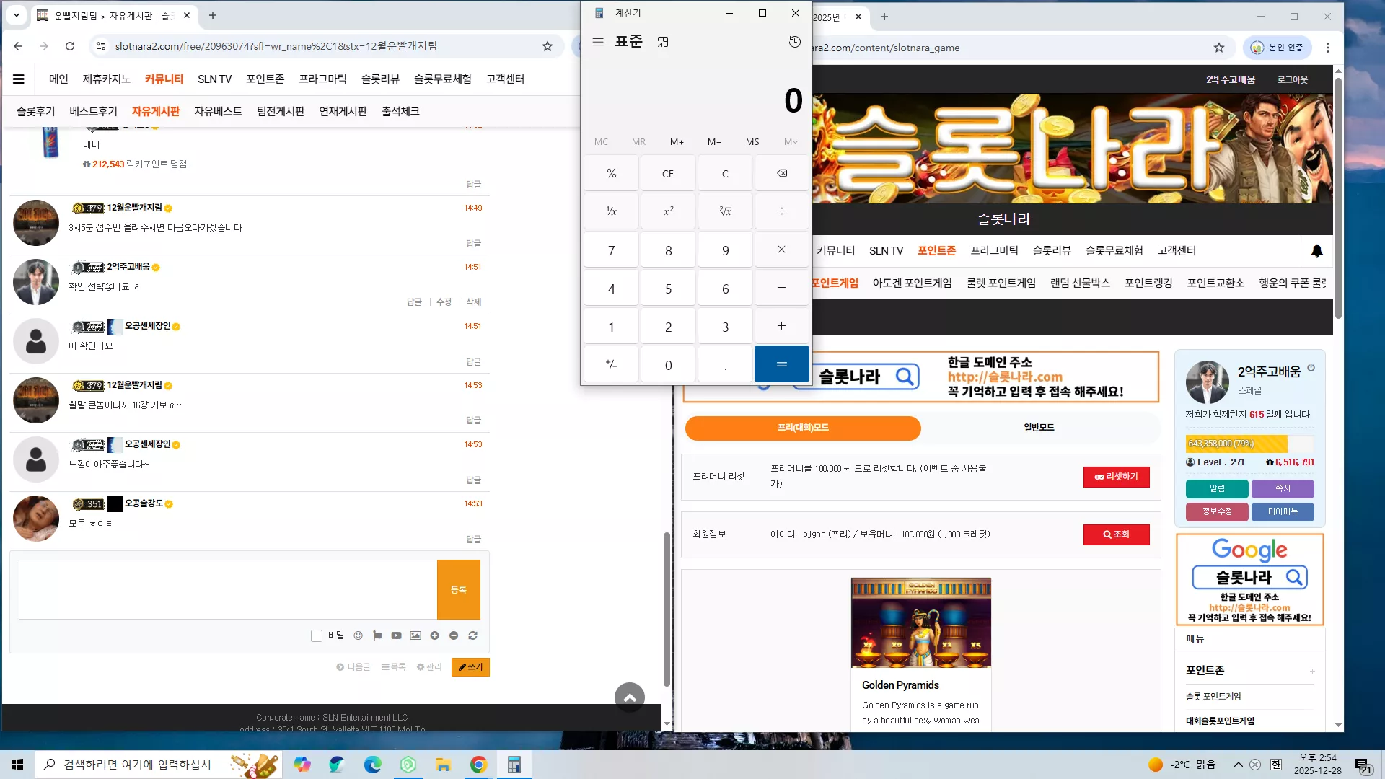Open the site hamburger menu on the forum page
The image size is (1385, 779).
coord(19,79)
